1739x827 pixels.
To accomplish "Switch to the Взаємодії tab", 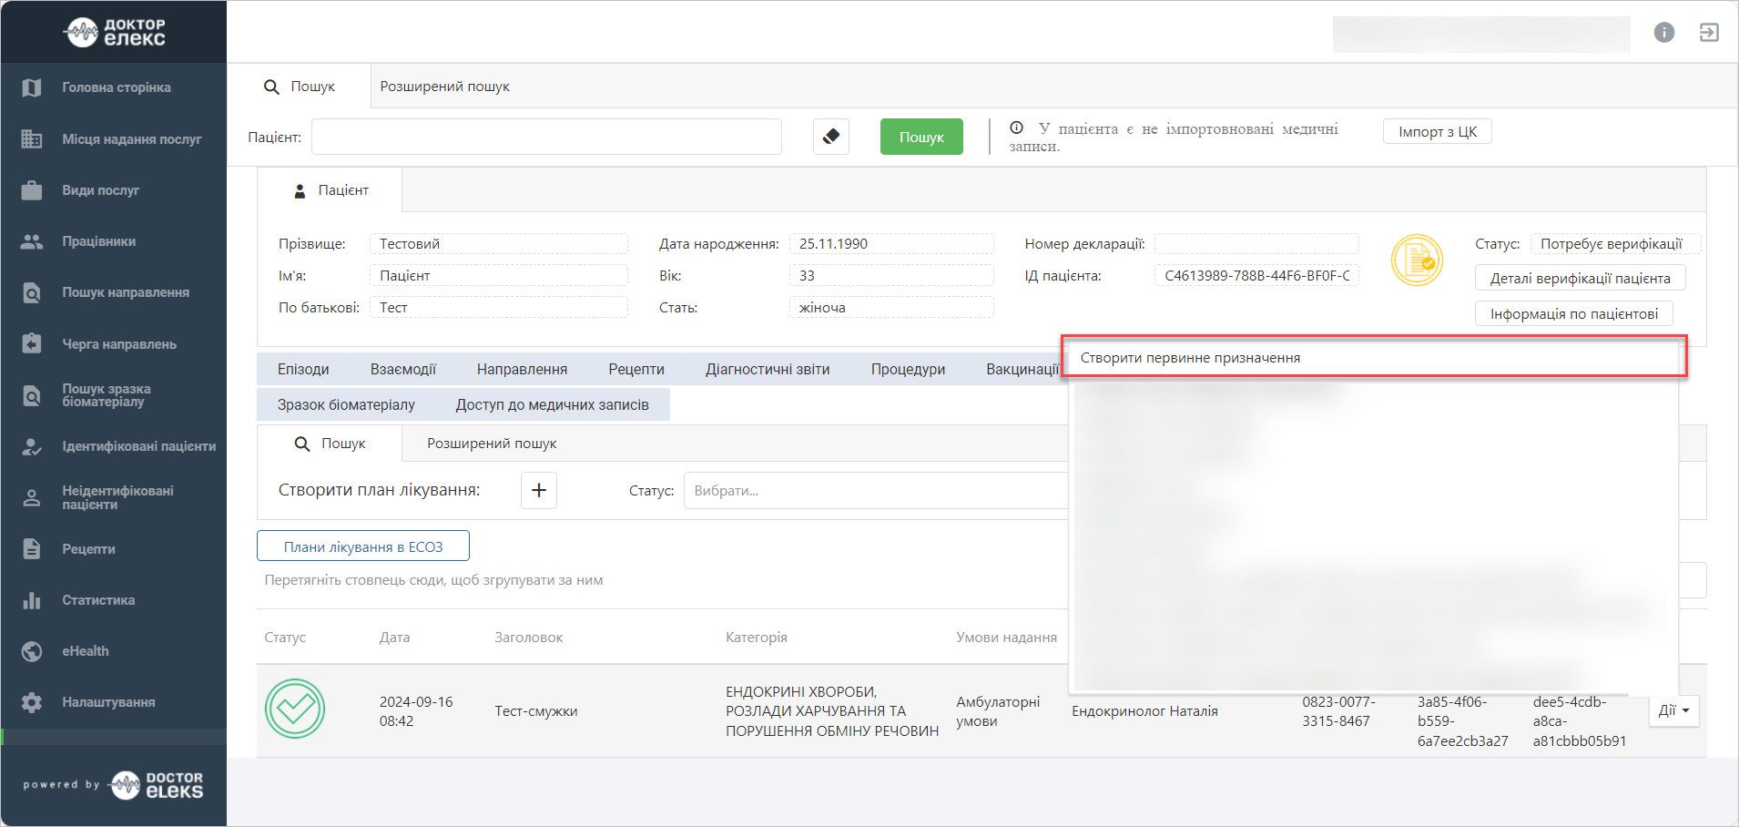I will point(403,369).
